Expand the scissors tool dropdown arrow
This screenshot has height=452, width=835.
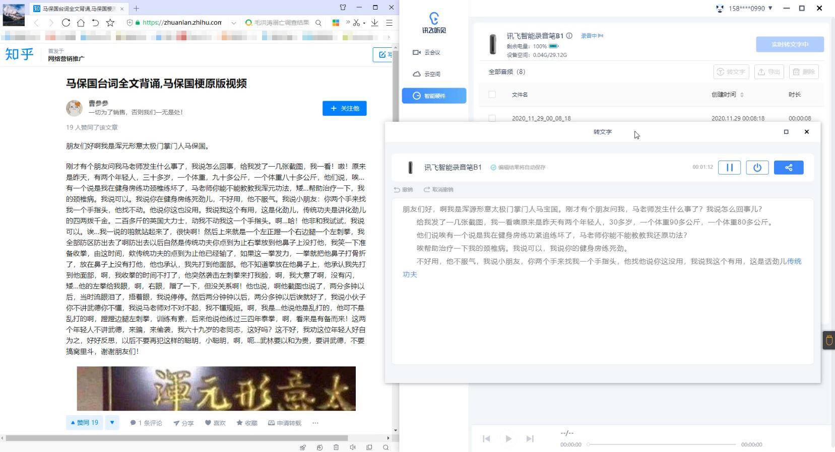click(364, 23)
